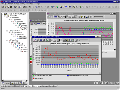Image resolution: width=120 pixels, height=90 pixels.
Task: Open the ツール menu in the menu bar
Action: pyautogui.click(x=23, y=4)
